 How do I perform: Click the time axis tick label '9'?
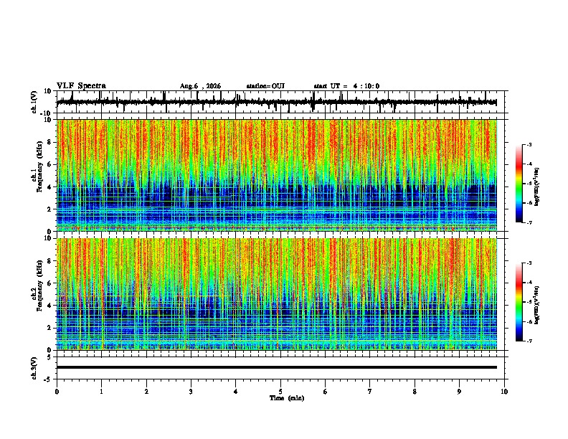point(459,392)
